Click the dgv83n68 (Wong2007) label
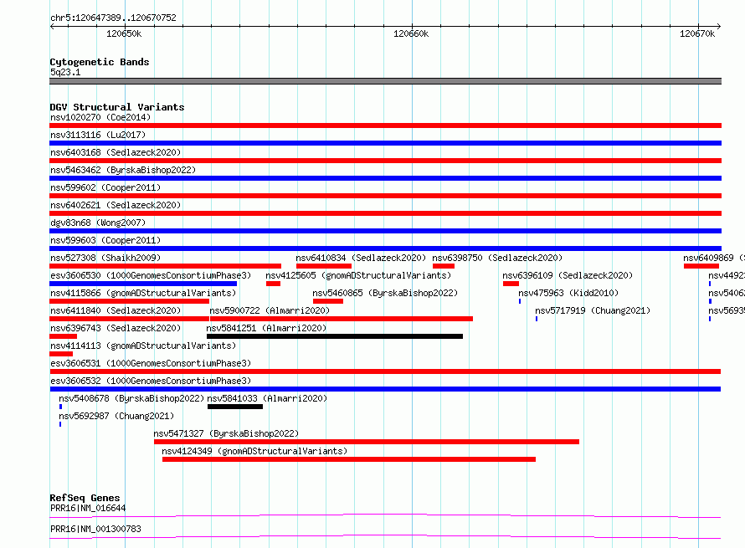The width and height of the screenshot is (745, 548). click(98, 223)
